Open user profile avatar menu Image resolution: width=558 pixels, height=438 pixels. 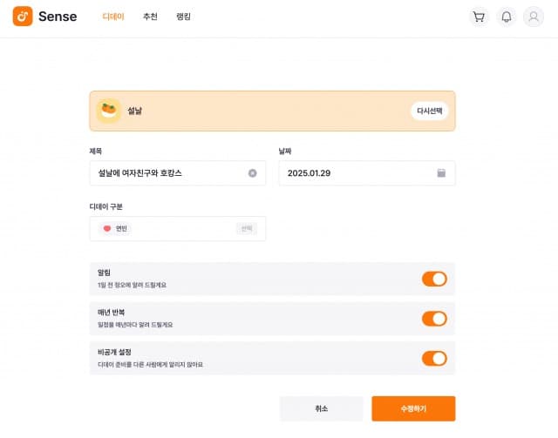pos(533,17)
